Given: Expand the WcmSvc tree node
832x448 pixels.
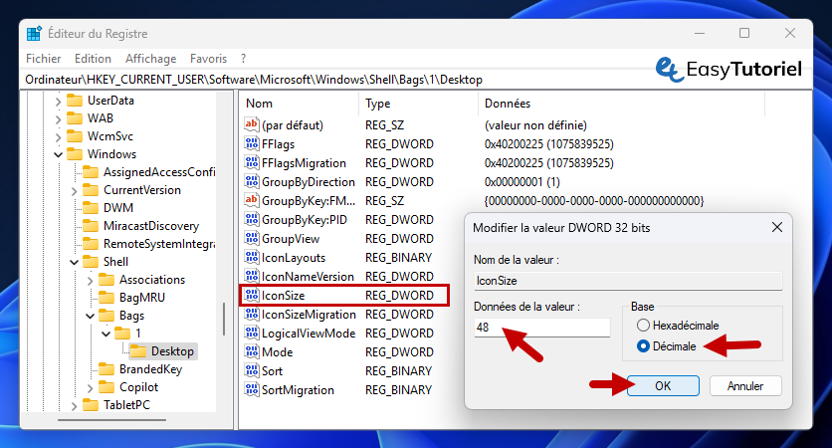Looking at the screenshot, I should 59,137.
